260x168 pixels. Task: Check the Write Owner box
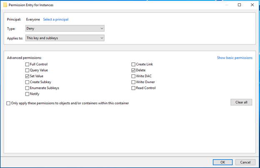pyautogui.click(x=133, y=82)
